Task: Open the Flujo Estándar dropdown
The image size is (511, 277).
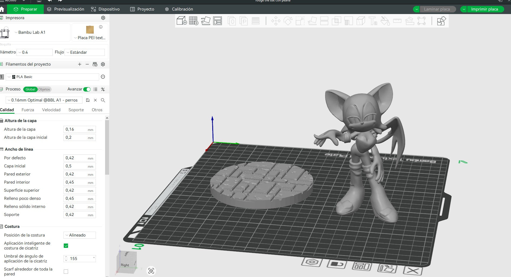Action: pyautogui.click(x=85, y=52)
